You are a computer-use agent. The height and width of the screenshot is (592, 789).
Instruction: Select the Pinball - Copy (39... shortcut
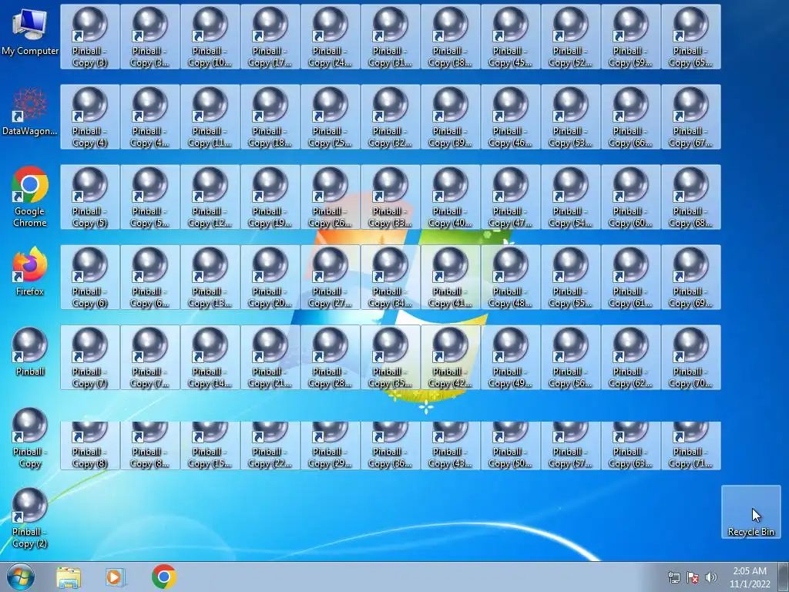point(451,117)
